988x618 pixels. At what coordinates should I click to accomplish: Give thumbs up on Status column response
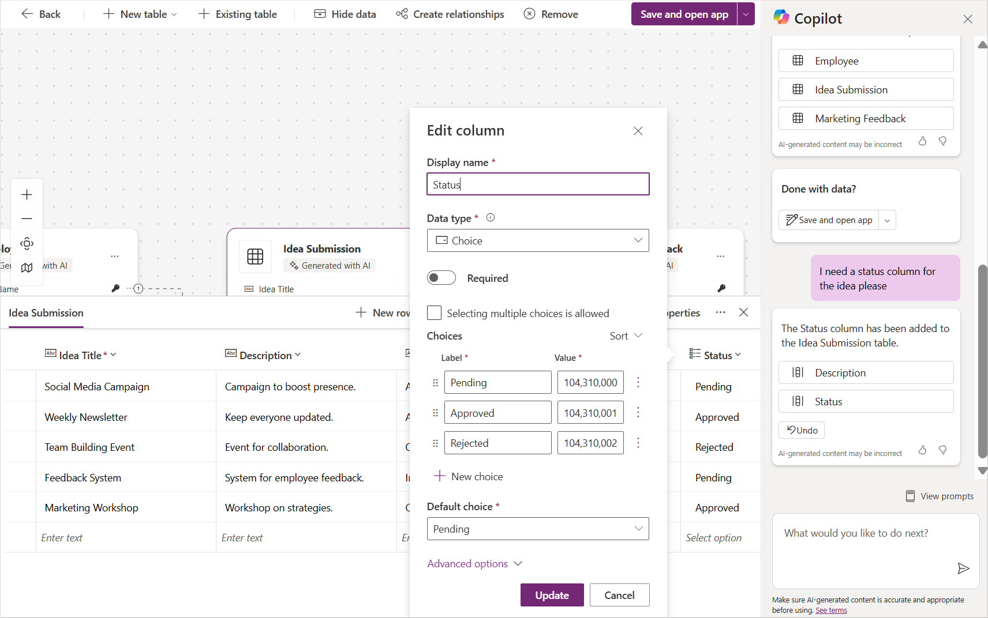(x=922, y=450)
